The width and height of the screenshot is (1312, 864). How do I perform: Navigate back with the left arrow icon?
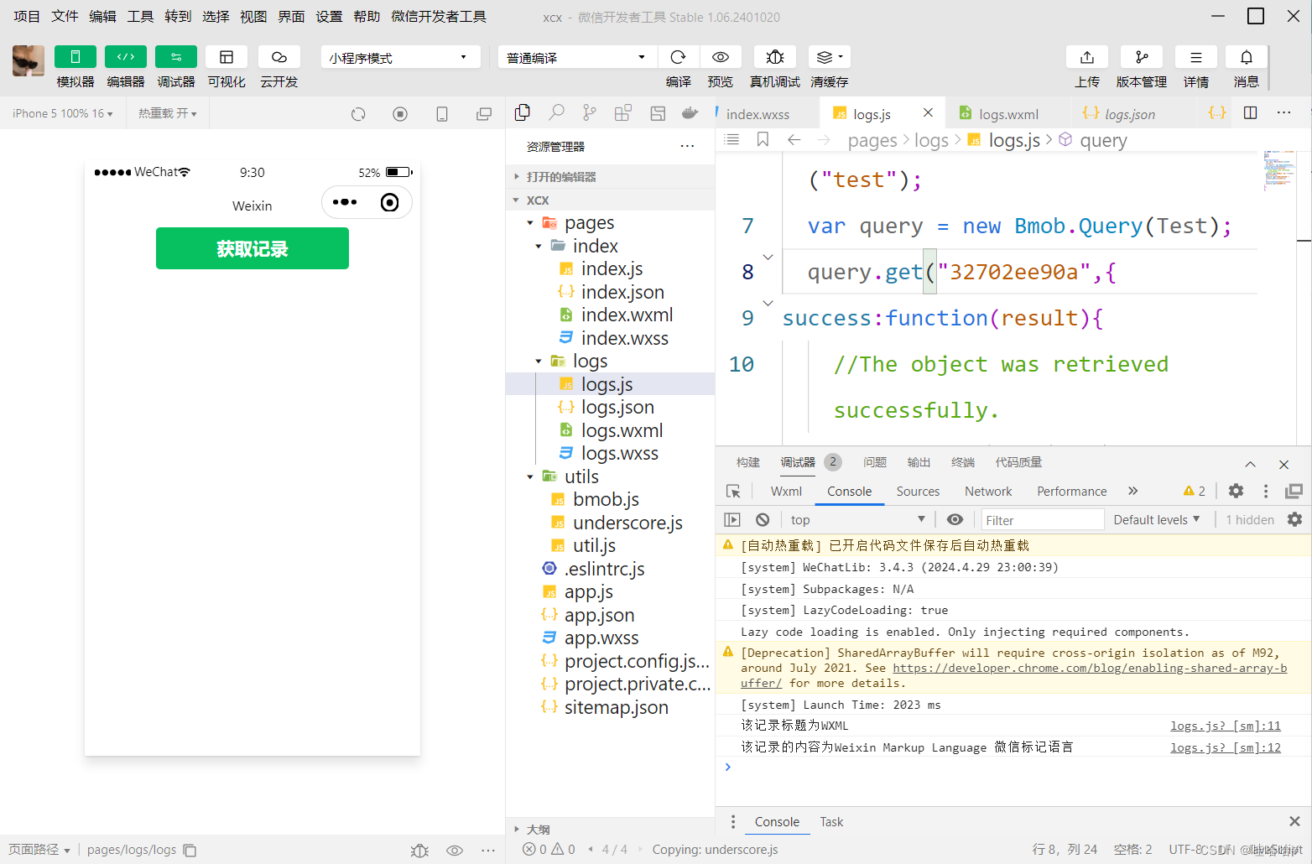[794, 139]
